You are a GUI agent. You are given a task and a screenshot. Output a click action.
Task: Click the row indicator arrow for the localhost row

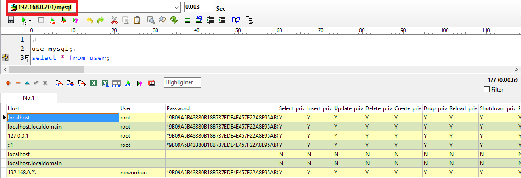[x=4, y=117]
